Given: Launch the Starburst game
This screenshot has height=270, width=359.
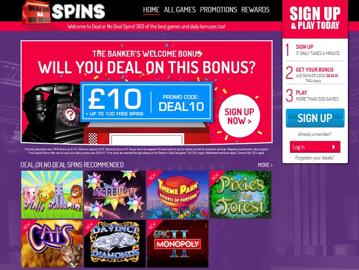Looking at the screenshot, I should (x=115, y=194).
